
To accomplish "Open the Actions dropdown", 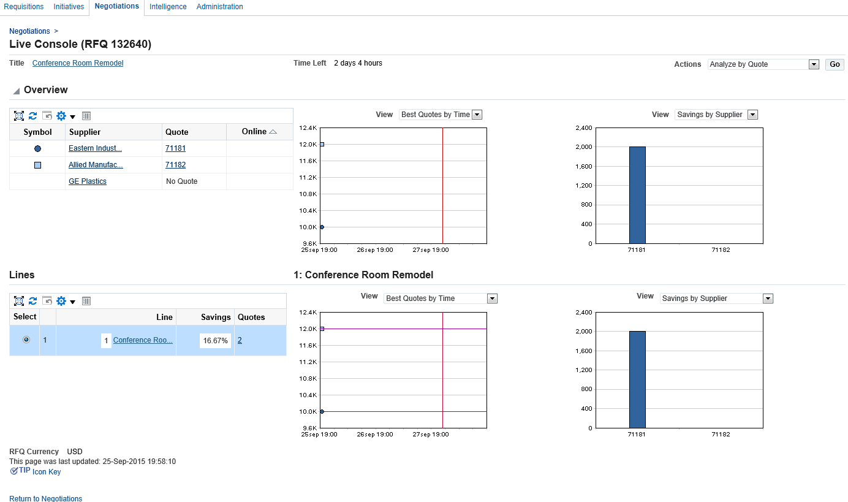I will click(763, 64).
